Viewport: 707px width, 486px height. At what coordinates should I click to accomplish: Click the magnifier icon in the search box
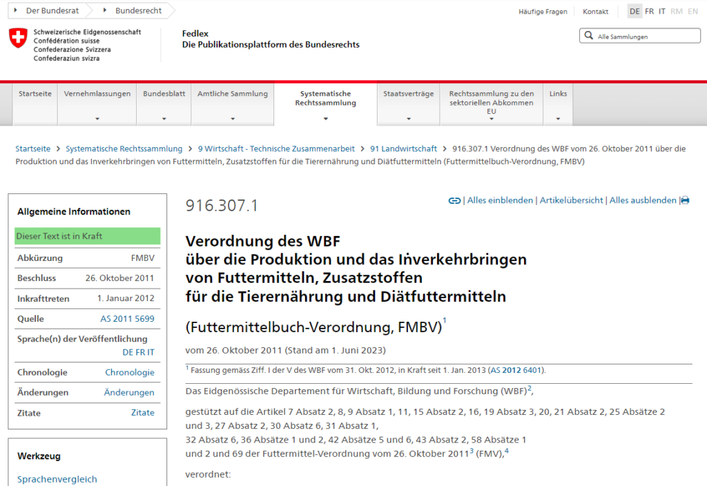click(588, 35)
